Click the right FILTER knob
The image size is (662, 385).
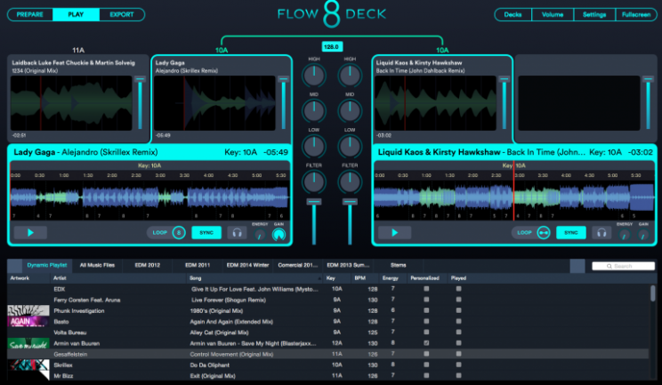click(350, 182)
